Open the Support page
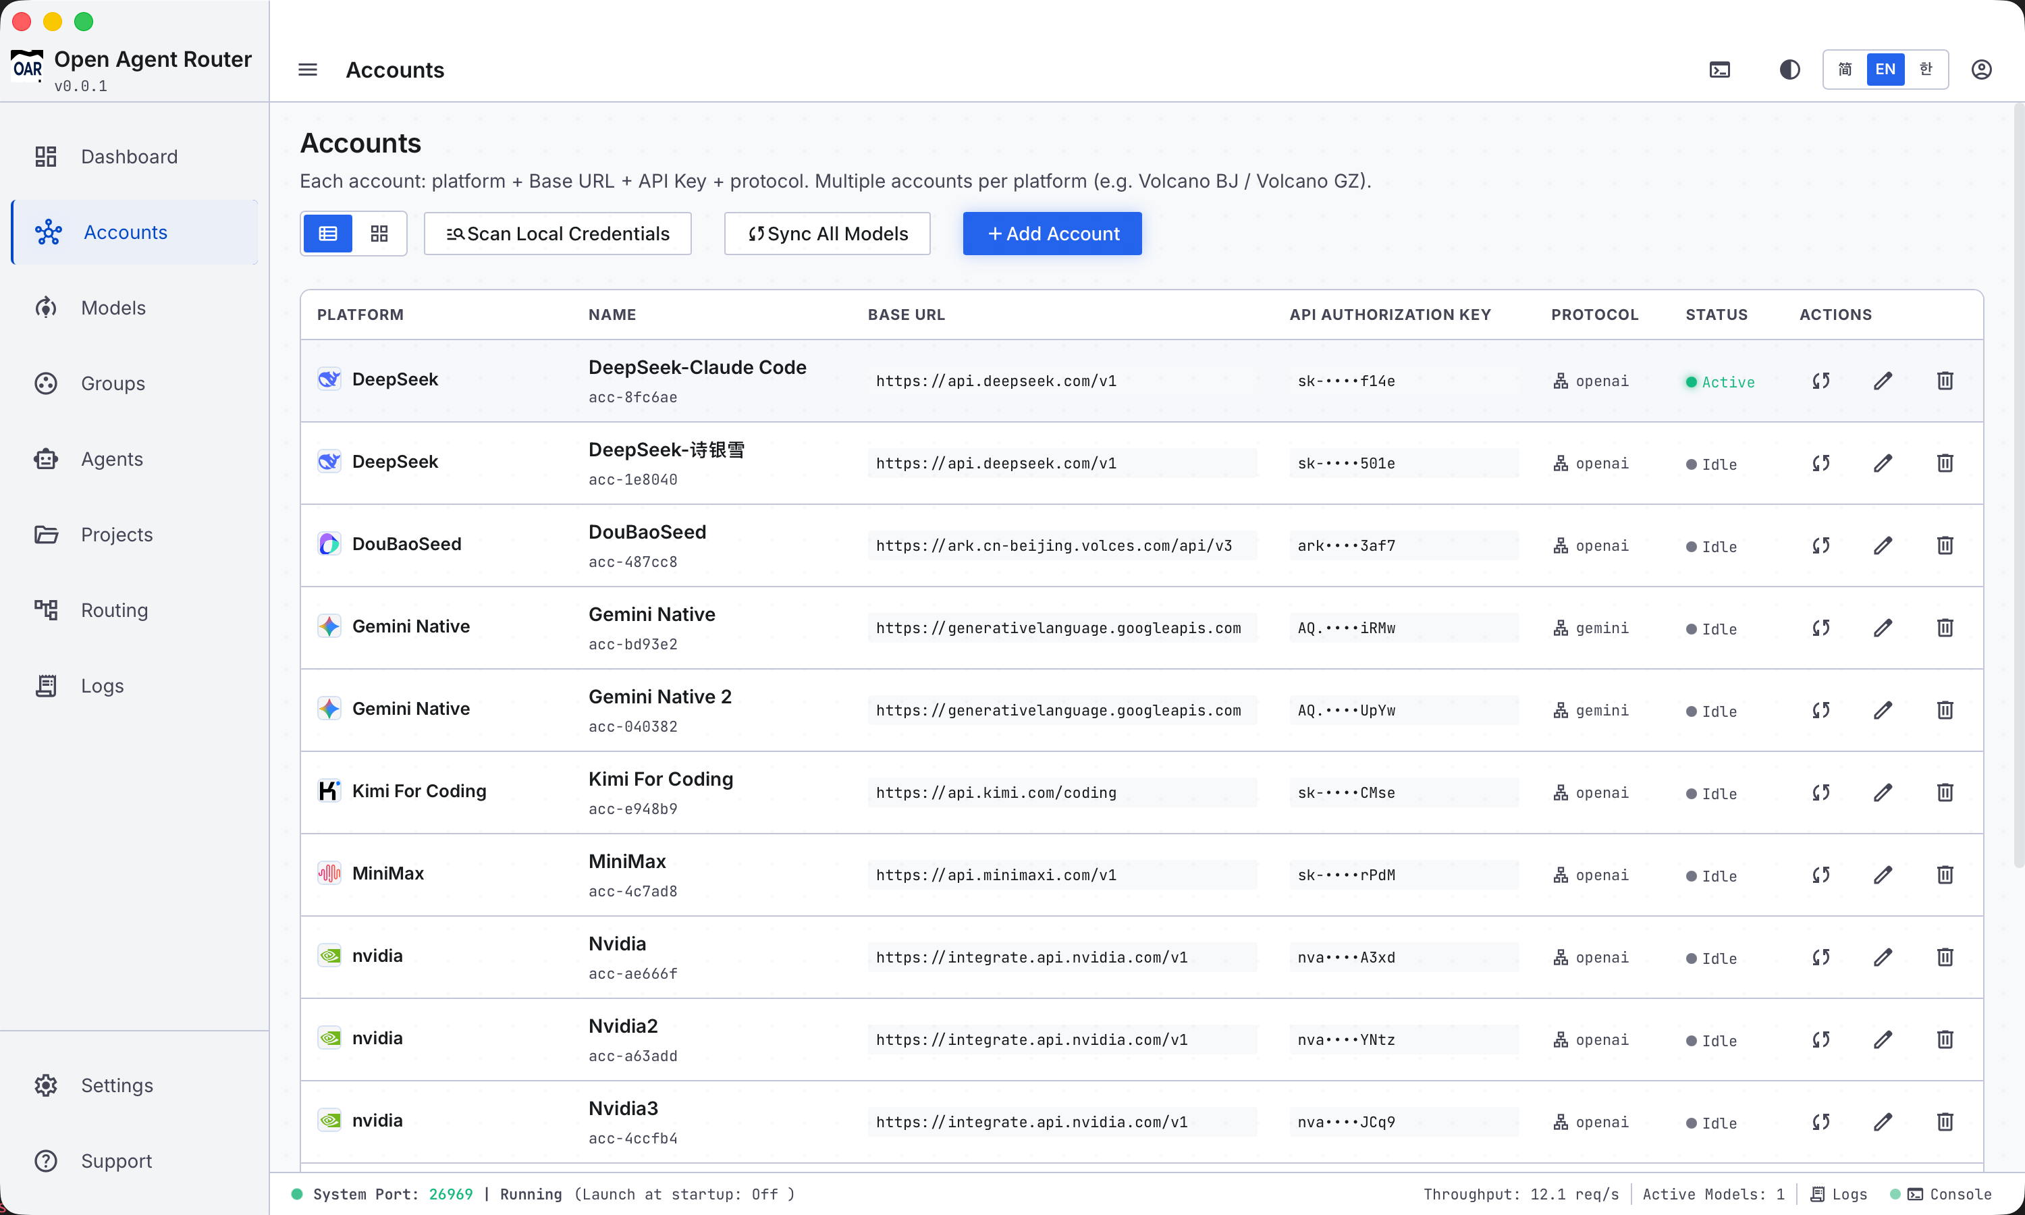 135,1161
